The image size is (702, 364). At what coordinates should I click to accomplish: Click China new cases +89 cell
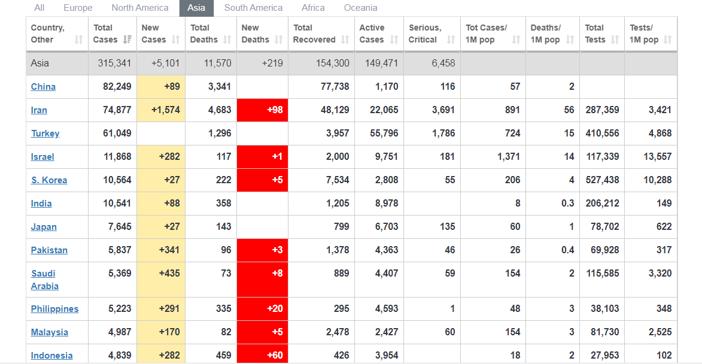(161, 86)
